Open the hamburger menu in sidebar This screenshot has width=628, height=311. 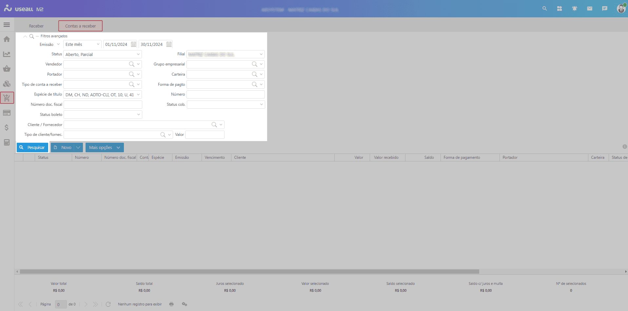(7, 25)
